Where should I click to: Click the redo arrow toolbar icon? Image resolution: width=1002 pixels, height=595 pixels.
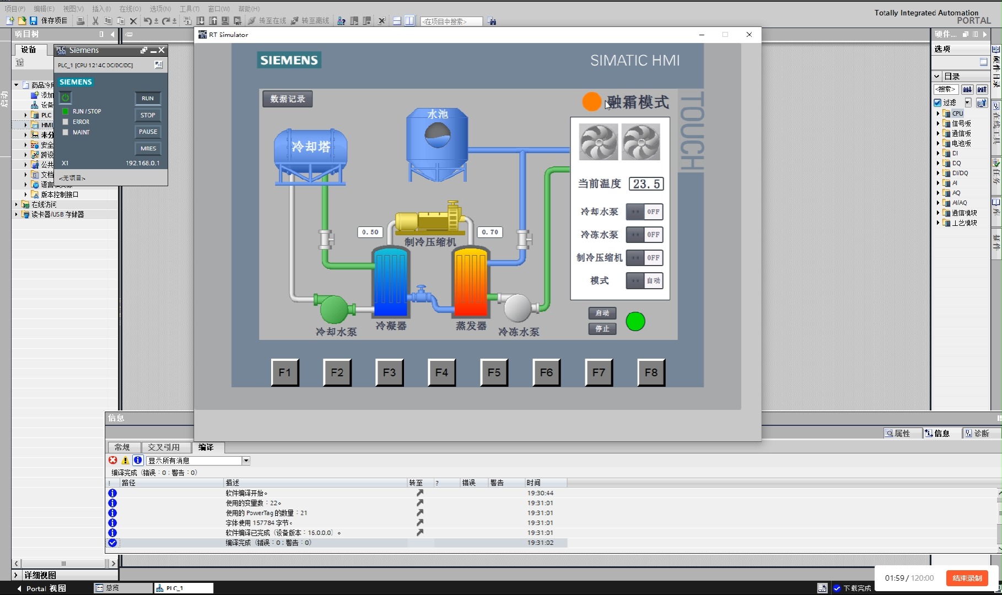tap(165, 21)
